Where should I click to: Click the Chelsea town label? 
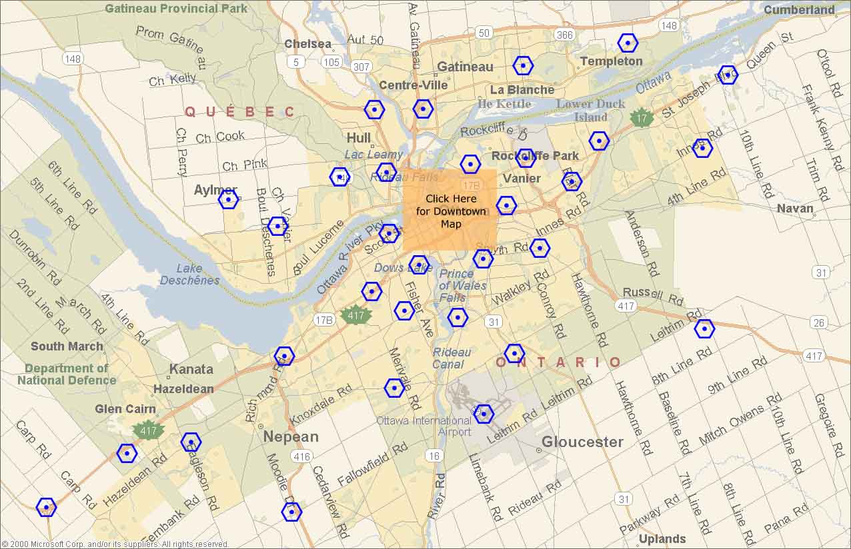click(x=308, y=44)
